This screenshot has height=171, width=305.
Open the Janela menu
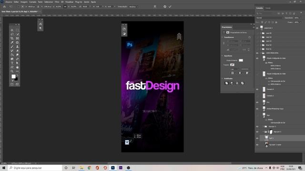[86, 2]
